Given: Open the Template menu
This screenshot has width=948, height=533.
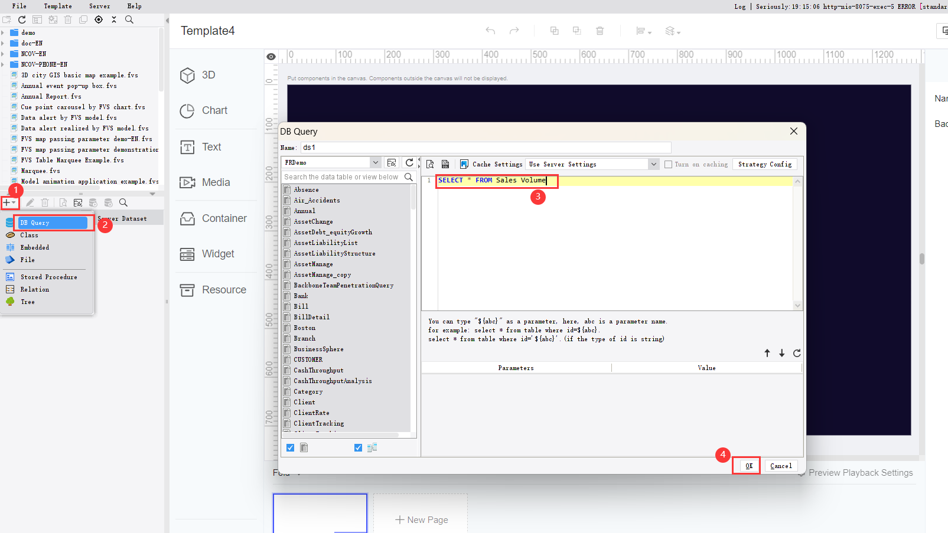Looking at the screenshot, I should [57, 6].
